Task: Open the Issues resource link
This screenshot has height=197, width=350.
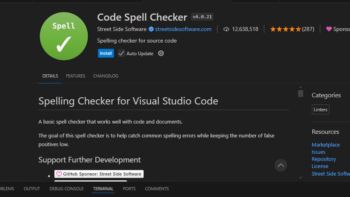Action: [x=318, y=152]
